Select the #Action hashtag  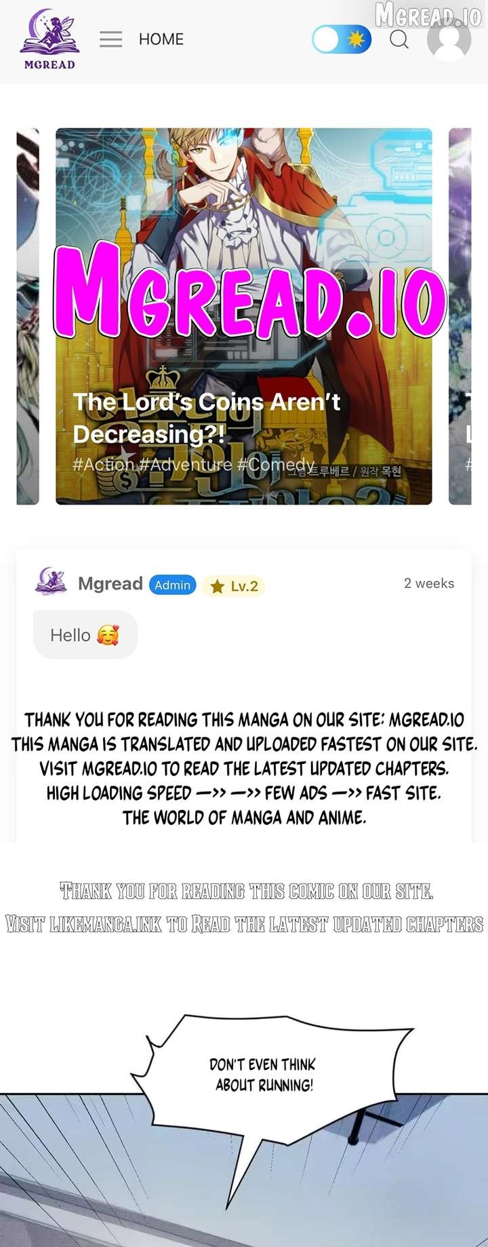(x=104, y=465)
